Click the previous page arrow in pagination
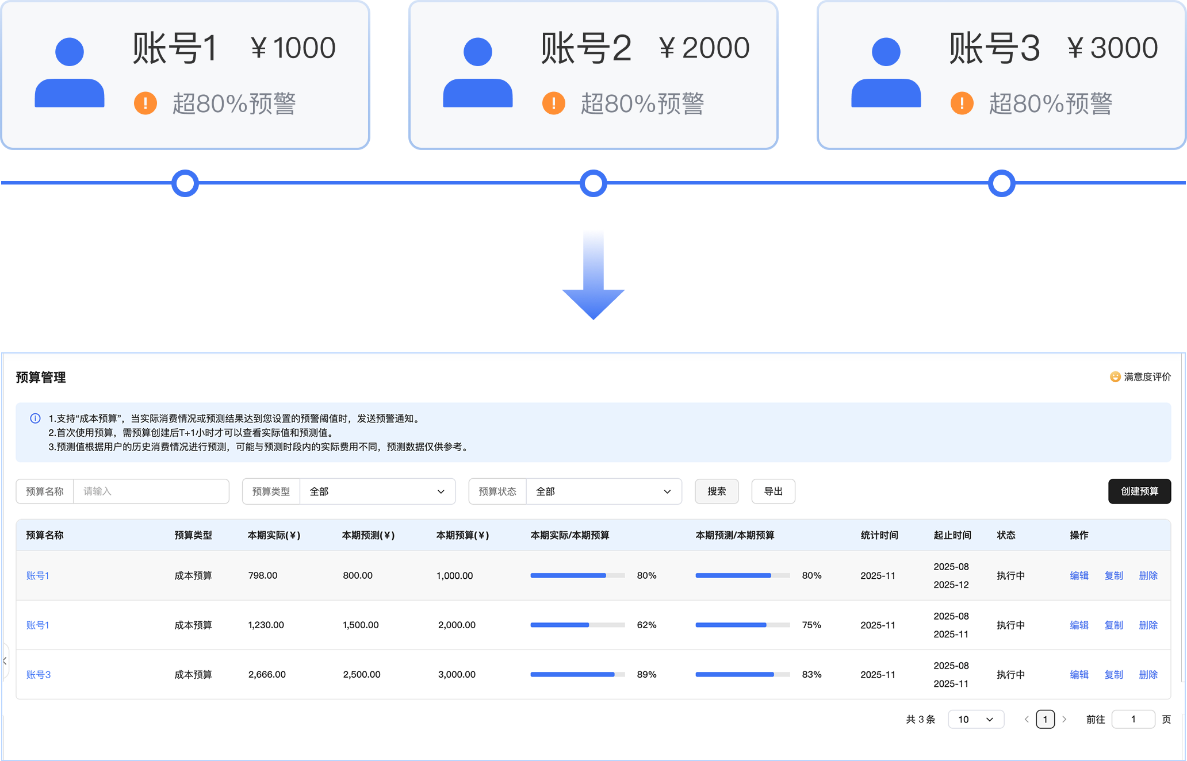The image size is (1187, 761). [x=1027, y=719]
